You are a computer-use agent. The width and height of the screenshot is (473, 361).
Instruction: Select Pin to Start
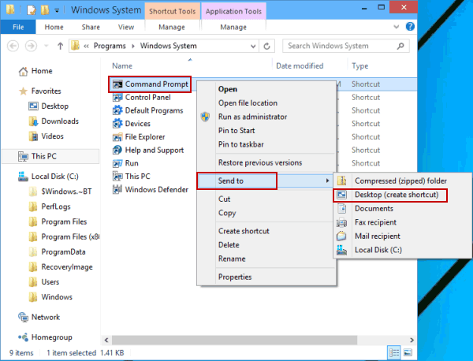pyautogui.click(x=236, y=131)
